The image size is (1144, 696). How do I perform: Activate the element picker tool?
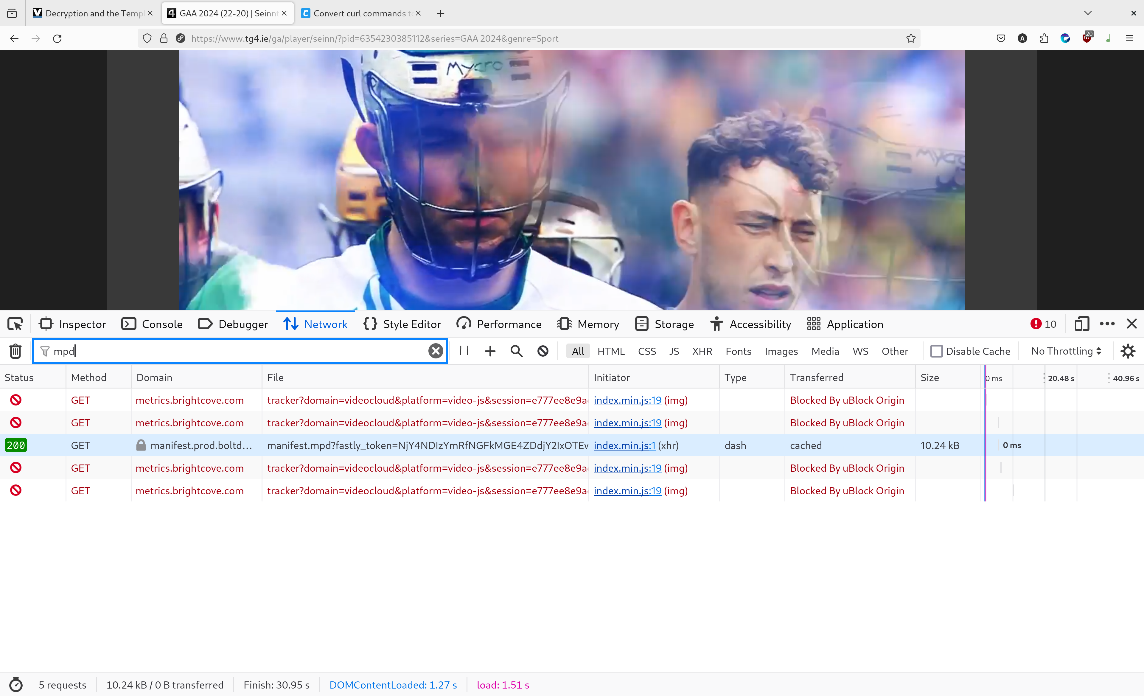click(x=15, y=324)
